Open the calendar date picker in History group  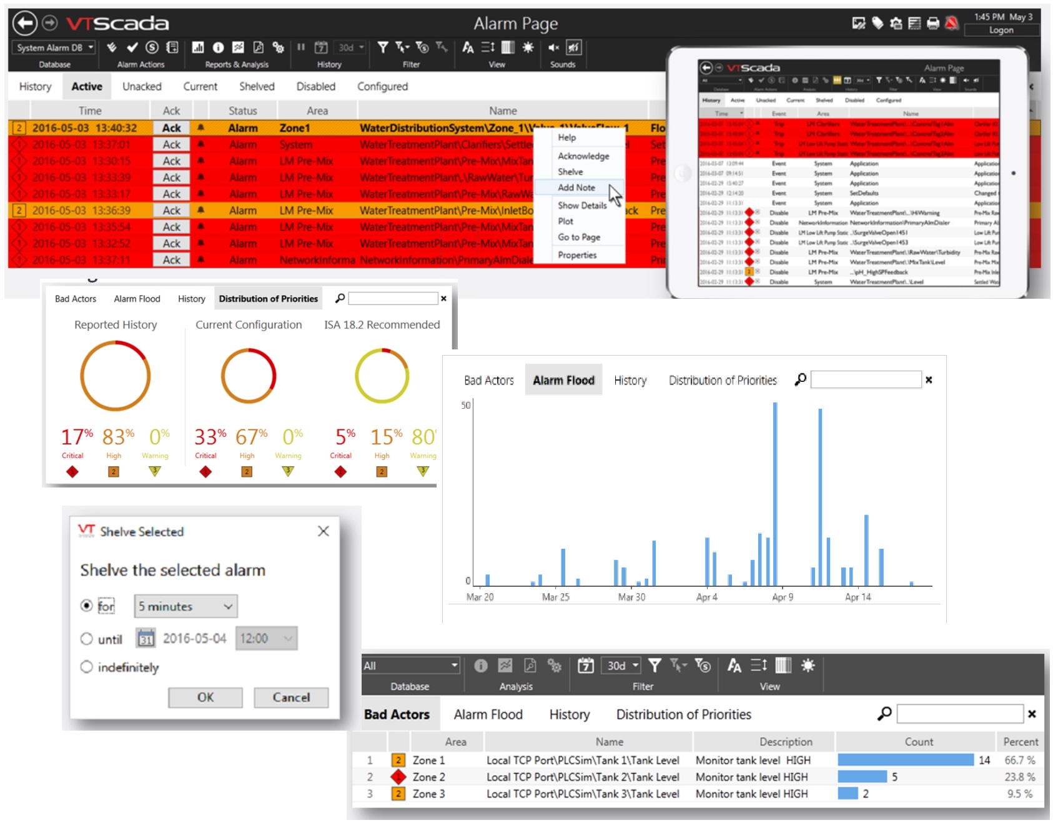(x=321, y=47)
